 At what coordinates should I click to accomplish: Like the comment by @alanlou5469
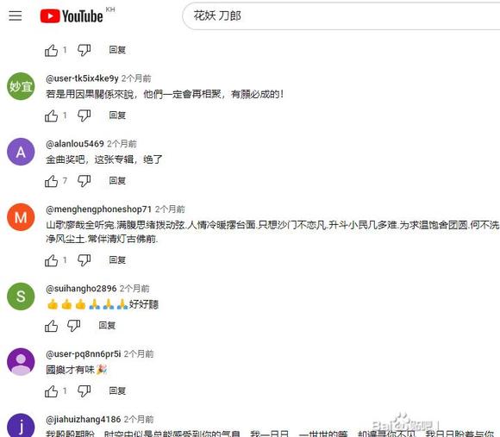click(x=52, y=181)
